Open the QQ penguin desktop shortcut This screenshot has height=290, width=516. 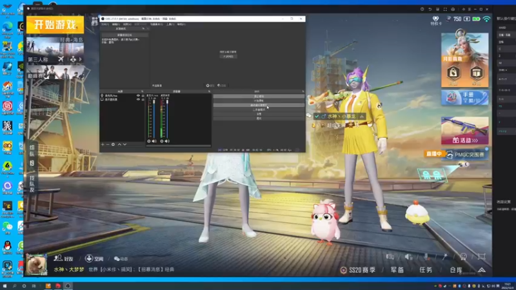[7, 247]
